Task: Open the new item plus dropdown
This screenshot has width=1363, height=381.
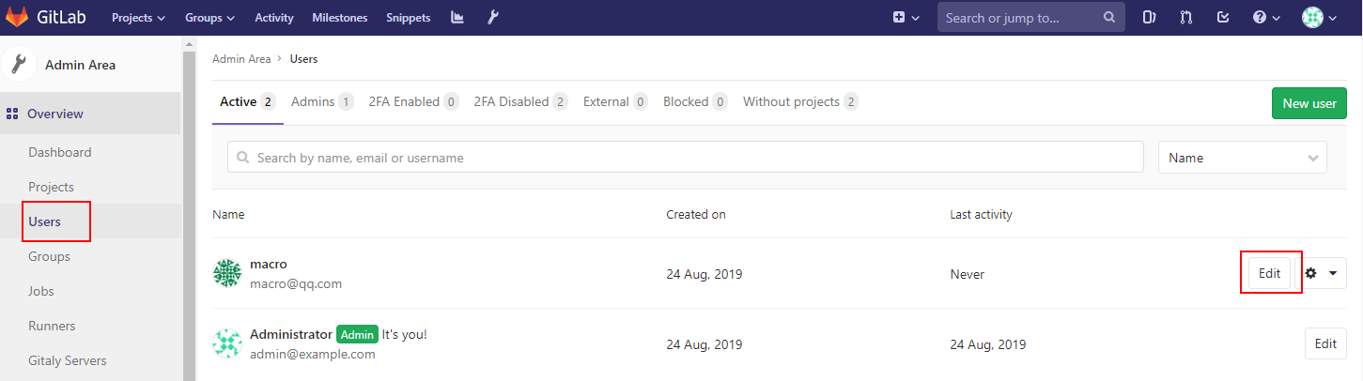Action: point(906,18)
